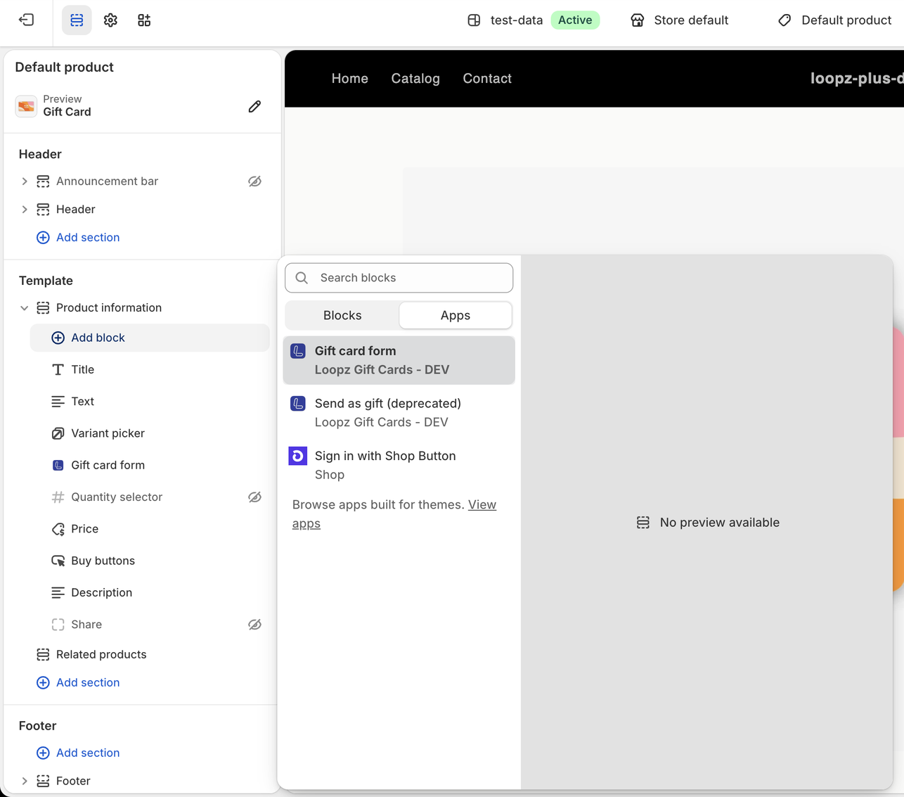Select the Gift card form block icon in sidebar
904x797 pixels.
[x=58, y=465]
